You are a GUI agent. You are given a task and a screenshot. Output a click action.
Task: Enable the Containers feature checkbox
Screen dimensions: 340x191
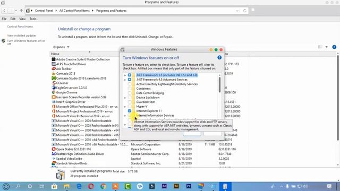130,89
